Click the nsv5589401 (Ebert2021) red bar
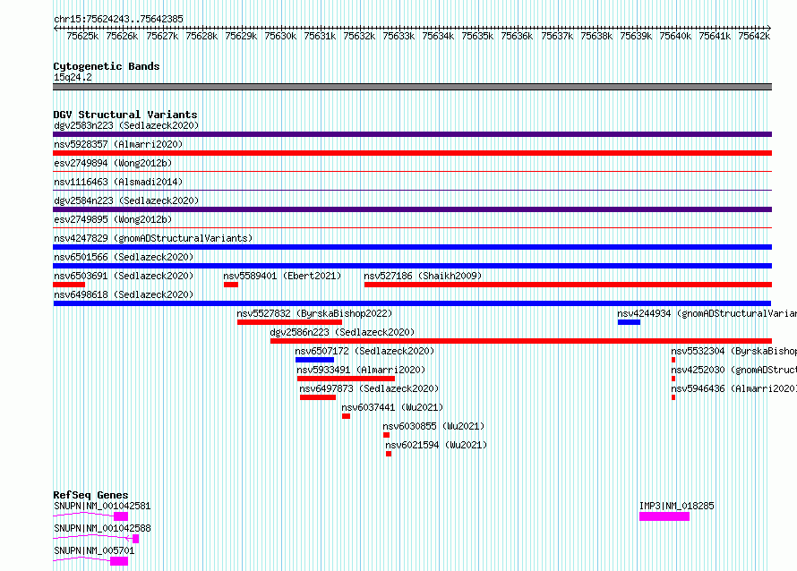 [231, 285]
